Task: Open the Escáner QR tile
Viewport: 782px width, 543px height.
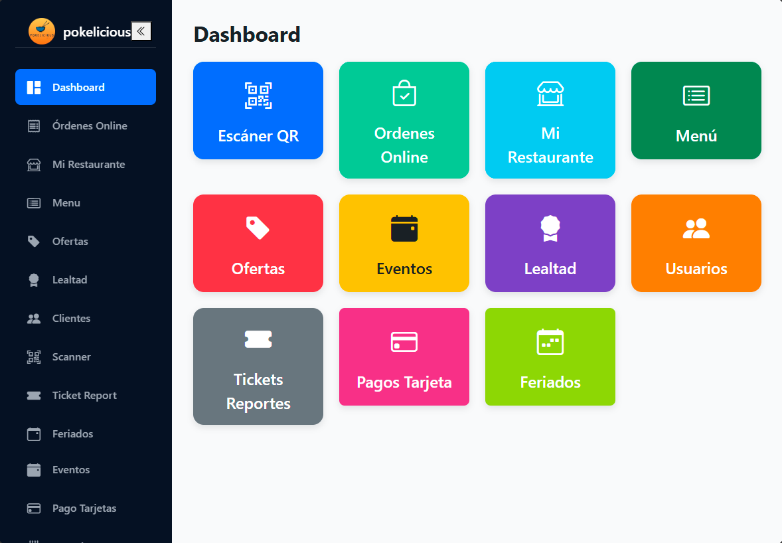Action: (x=258, y=110)
